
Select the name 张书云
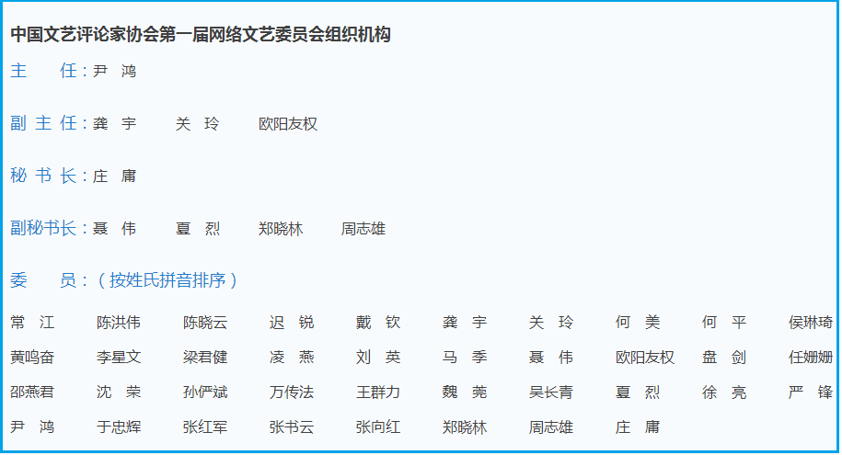(x=292, y=427)
